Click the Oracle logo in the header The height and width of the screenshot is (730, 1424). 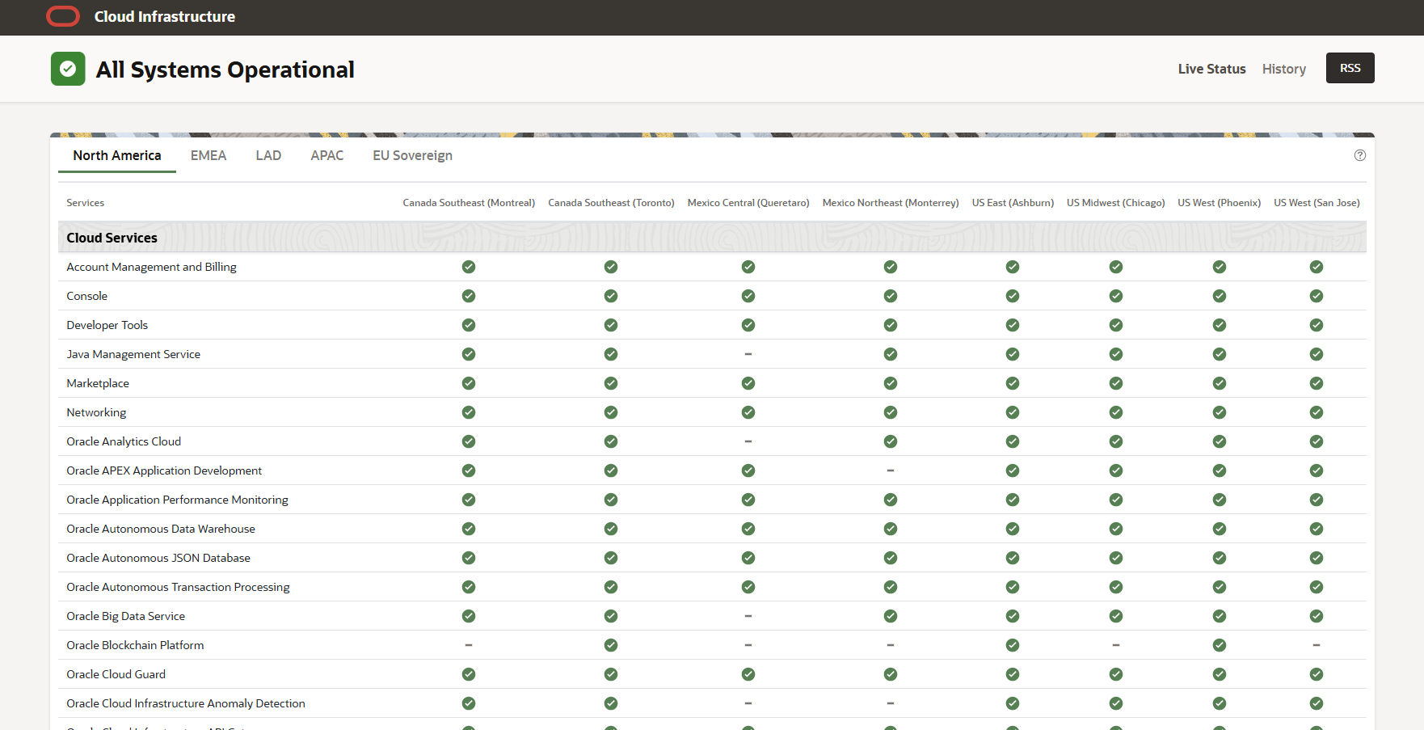tap(63, 16)
